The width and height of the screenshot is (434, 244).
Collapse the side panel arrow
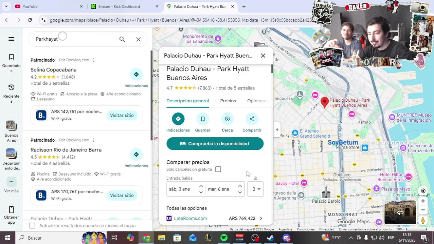[x=277, y=130]
